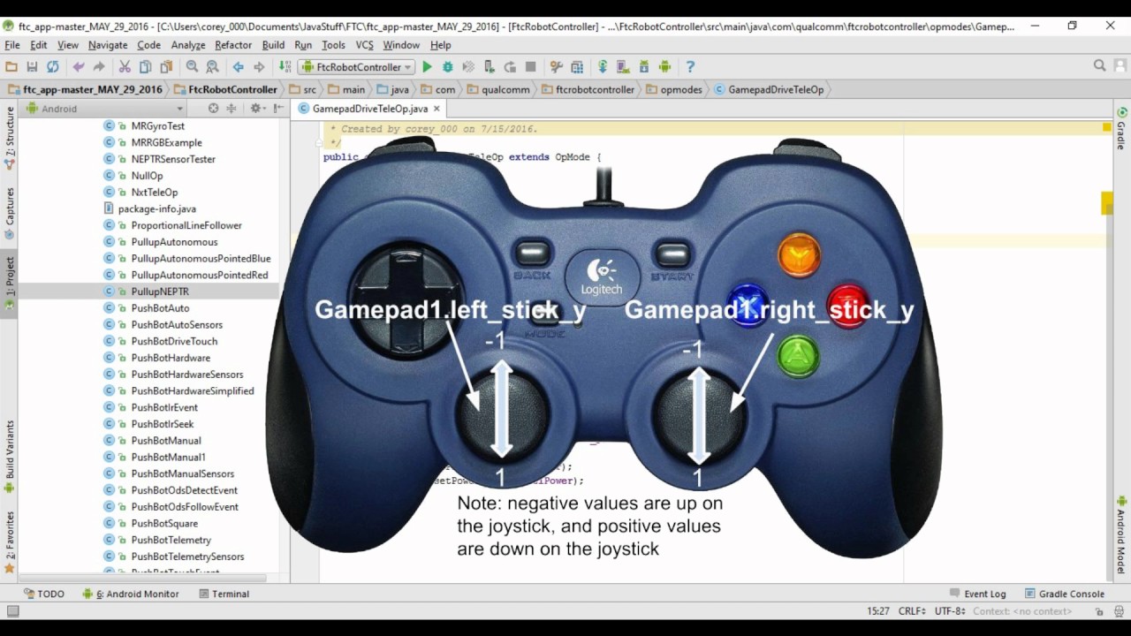Toggle the file read-only lock icon
The image size is (1131, 636).
pos(1099,611)
